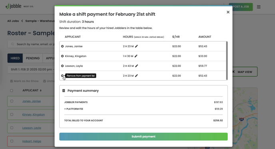Open the Shift 1 FEB 21 selector

click(x=31, y=70)
